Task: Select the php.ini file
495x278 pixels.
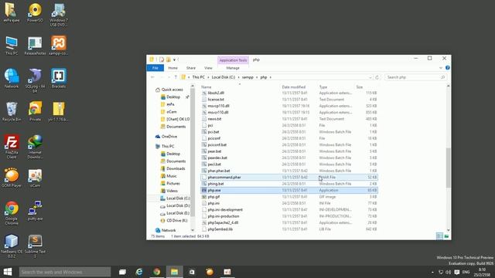Action: (288, 203)
